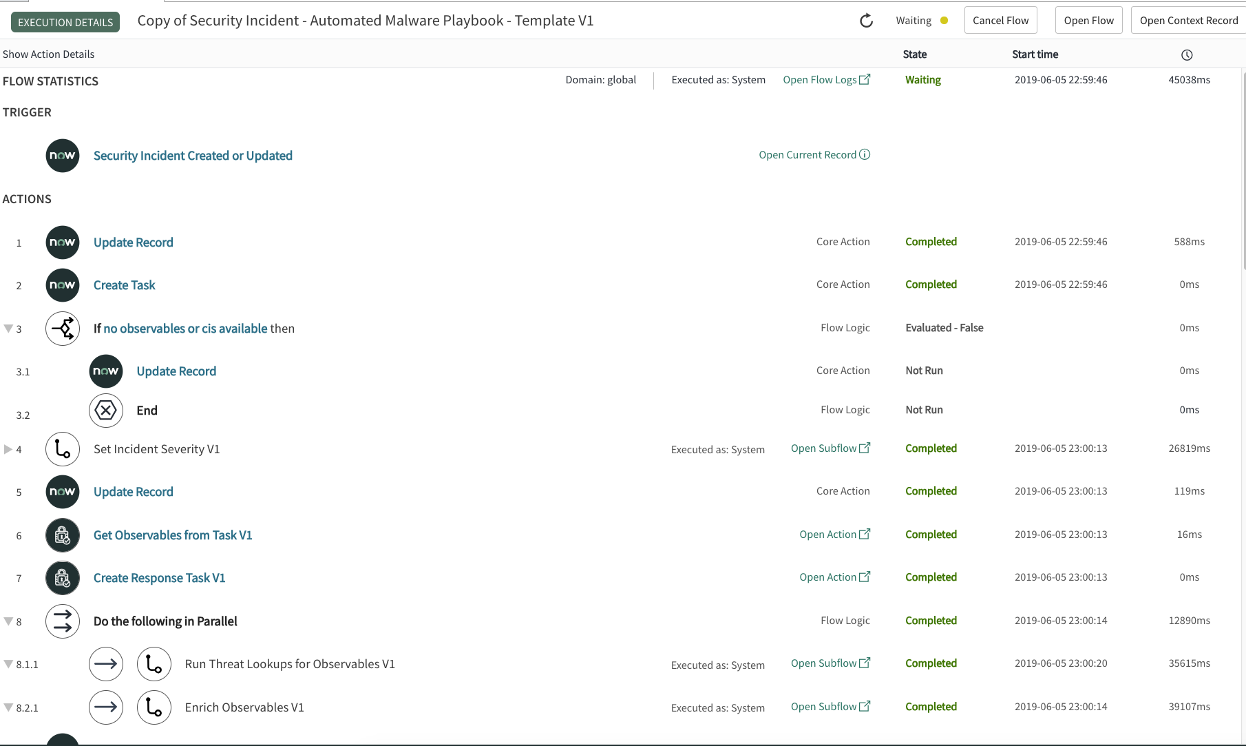The width and height of the screenshot is (1246, 746).
Task: Click the refresh icon in the header
Action: (867, 21)
